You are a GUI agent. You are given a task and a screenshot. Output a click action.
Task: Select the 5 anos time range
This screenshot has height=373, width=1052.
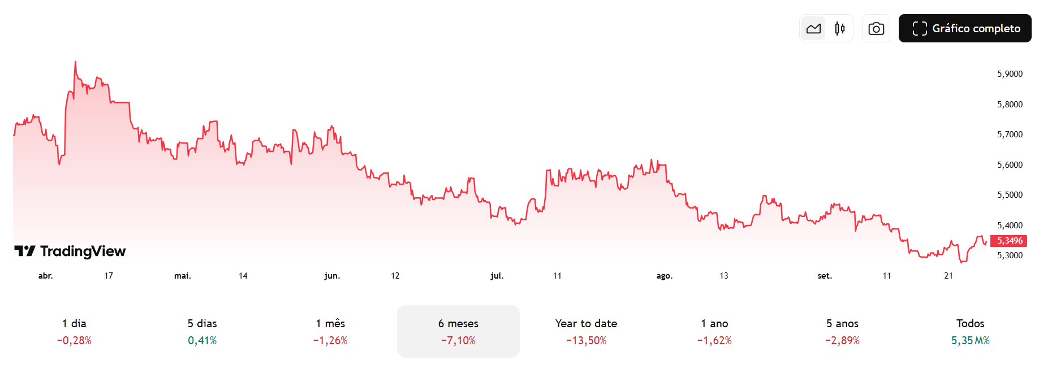(842, 331)
